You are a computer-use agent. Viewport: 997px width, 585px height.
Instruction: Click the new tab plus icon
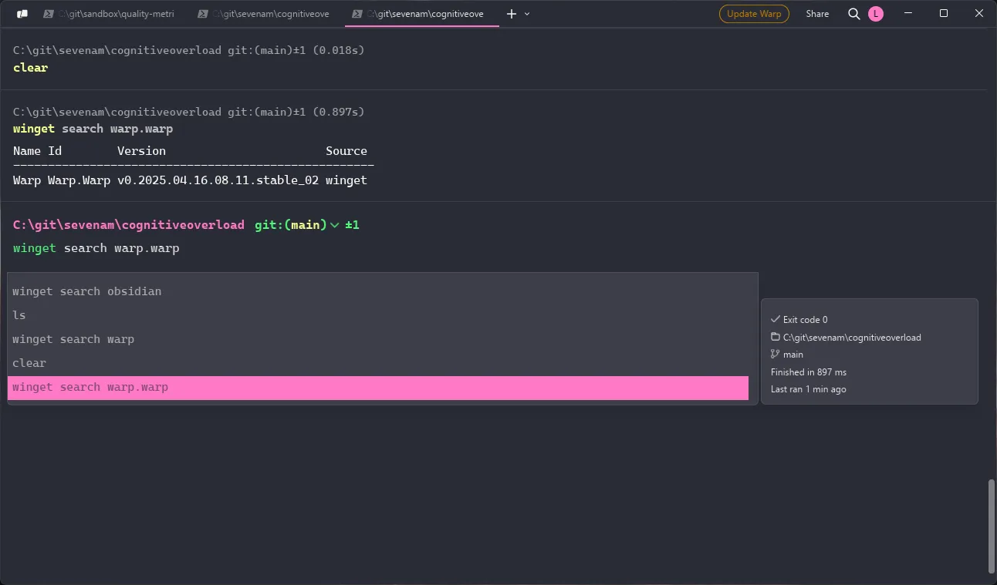(511, 14)
